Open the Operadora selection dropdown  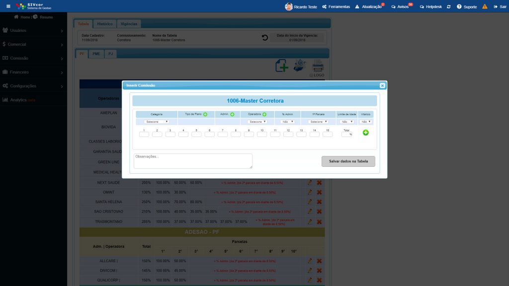257,122
